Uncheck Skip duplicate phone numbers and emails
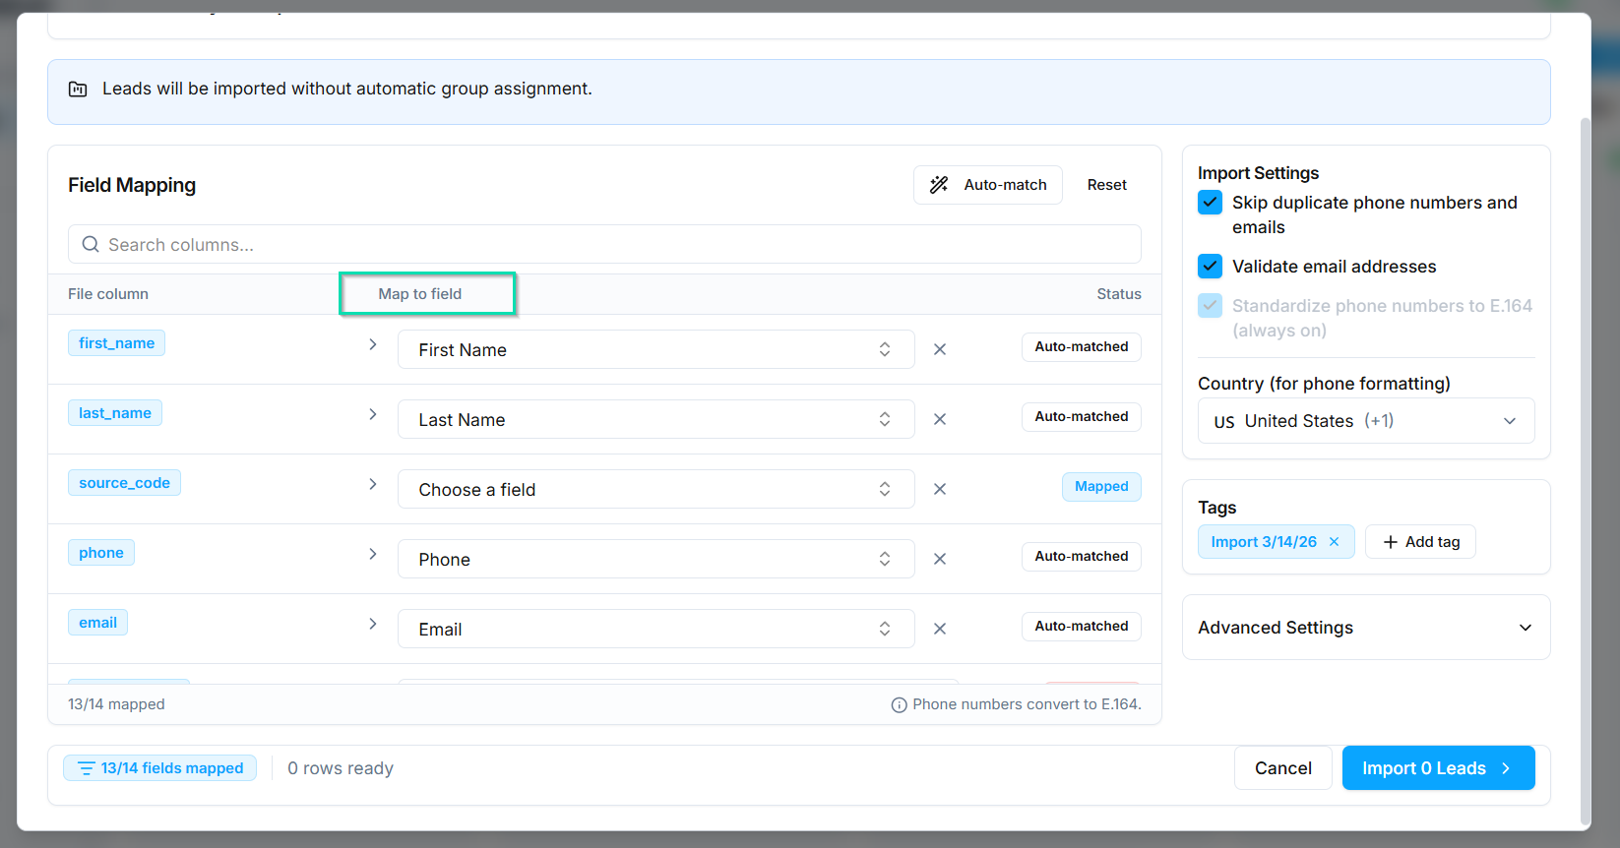Image resolution: width=1620 pixels, height=848 pixels. tap(1210, 203)
